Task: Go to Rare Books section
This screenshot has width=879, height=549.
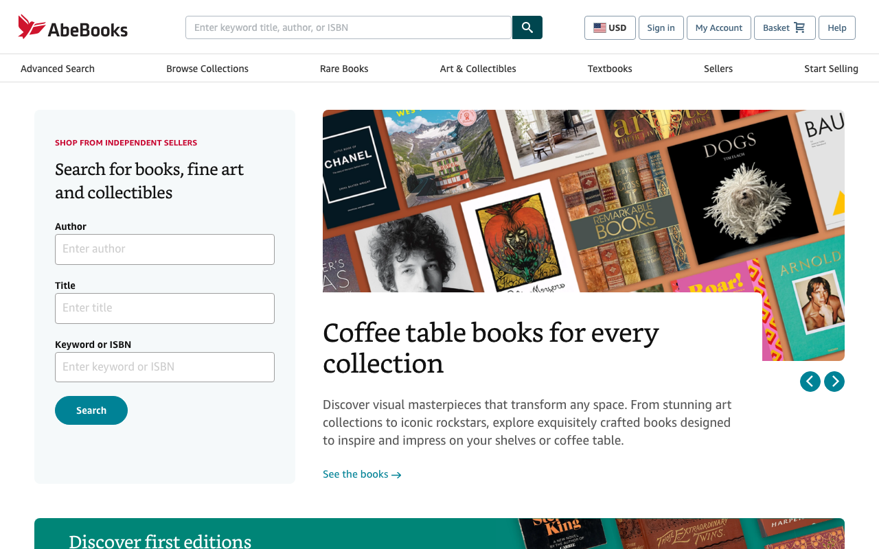Action: 344,69
